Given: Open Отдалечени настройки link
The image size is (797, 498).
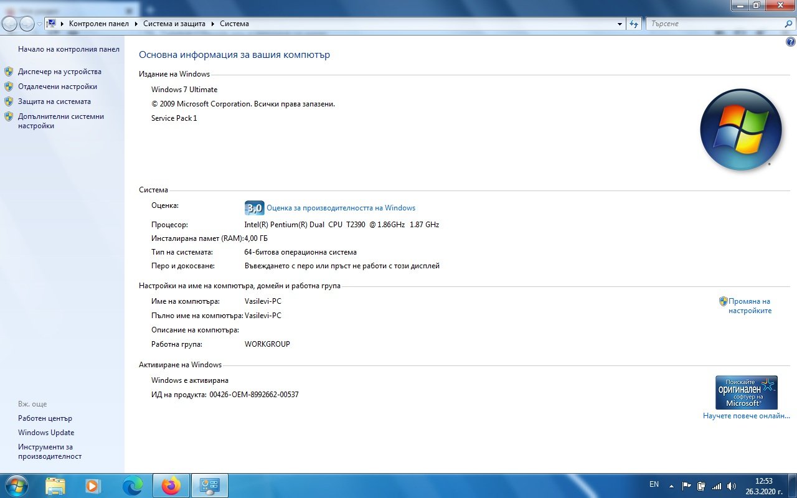Looking at the screenshot, I should pos(57,87).
